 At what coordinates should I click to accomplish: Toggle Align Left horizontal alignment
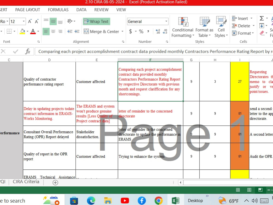46,31
